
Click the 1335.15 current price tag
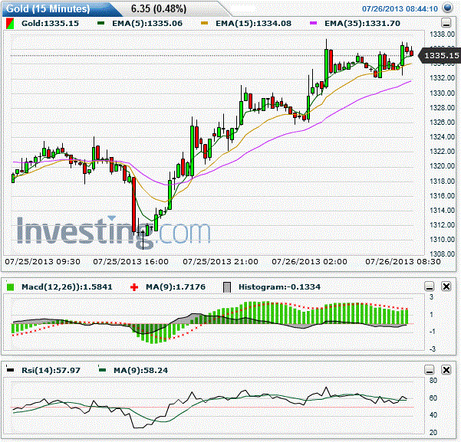pyautogui.click(x=440, y=55)
